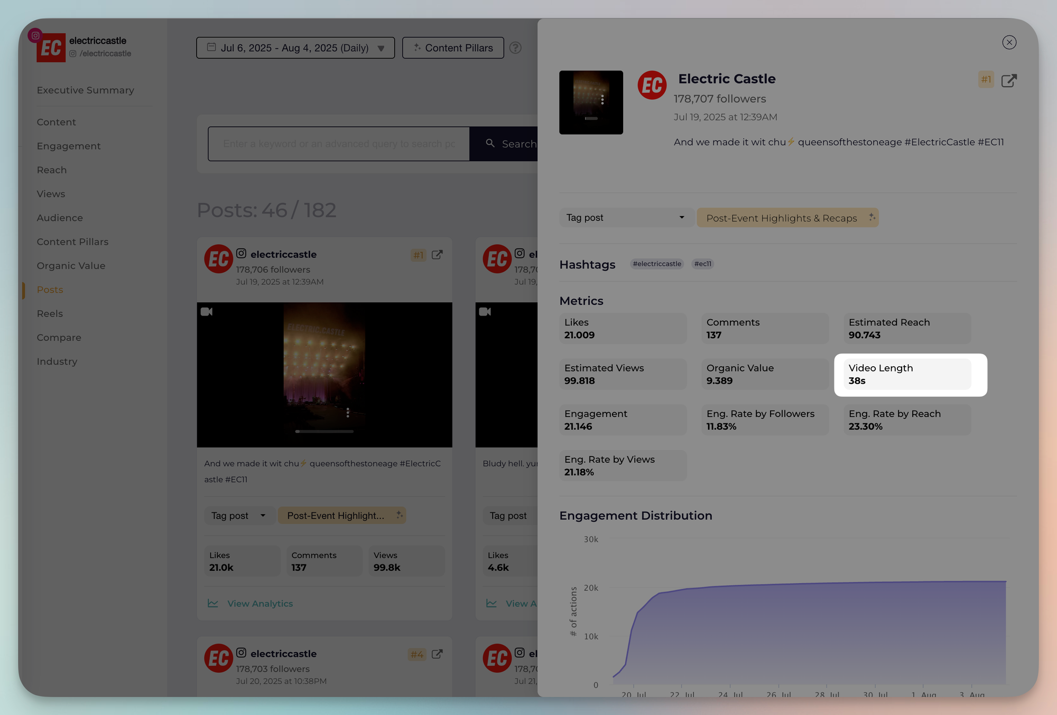Select the Engagement 21.146 tile

pos(623,420)
